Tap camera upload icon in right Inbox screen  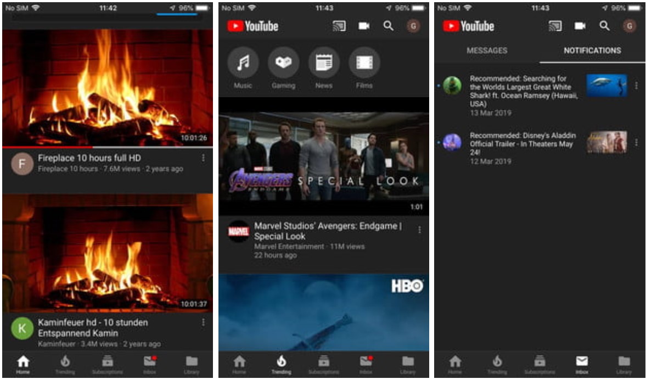click(x=580, y=26)
